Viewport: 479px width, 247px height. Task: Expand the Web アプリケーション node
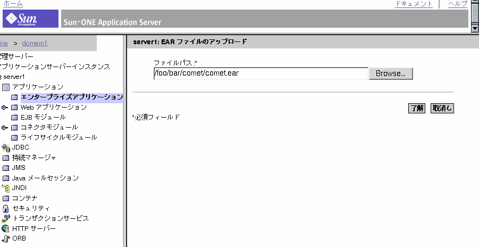[x=5, y=108]
